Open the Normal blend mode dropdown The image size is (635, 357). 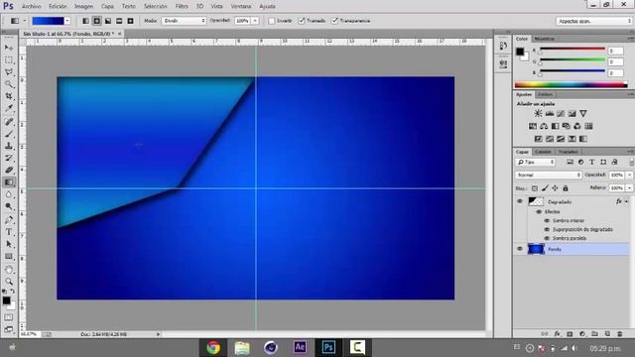[549, 175]
